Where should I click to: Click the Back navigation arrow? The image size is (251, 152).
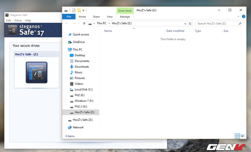coord(67,23)
